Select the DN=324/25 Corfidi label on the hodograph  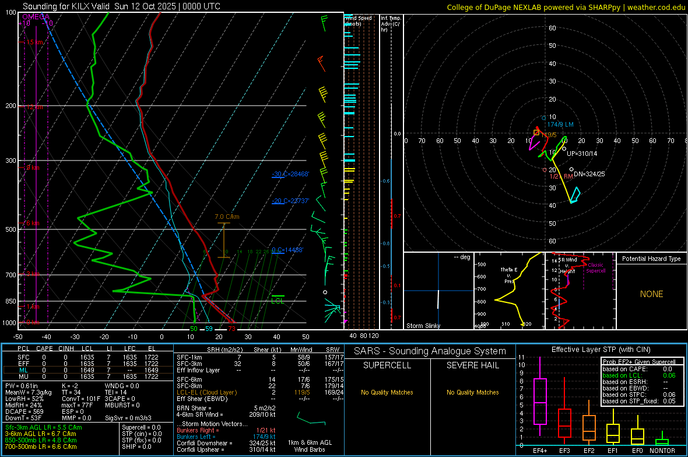589,174
